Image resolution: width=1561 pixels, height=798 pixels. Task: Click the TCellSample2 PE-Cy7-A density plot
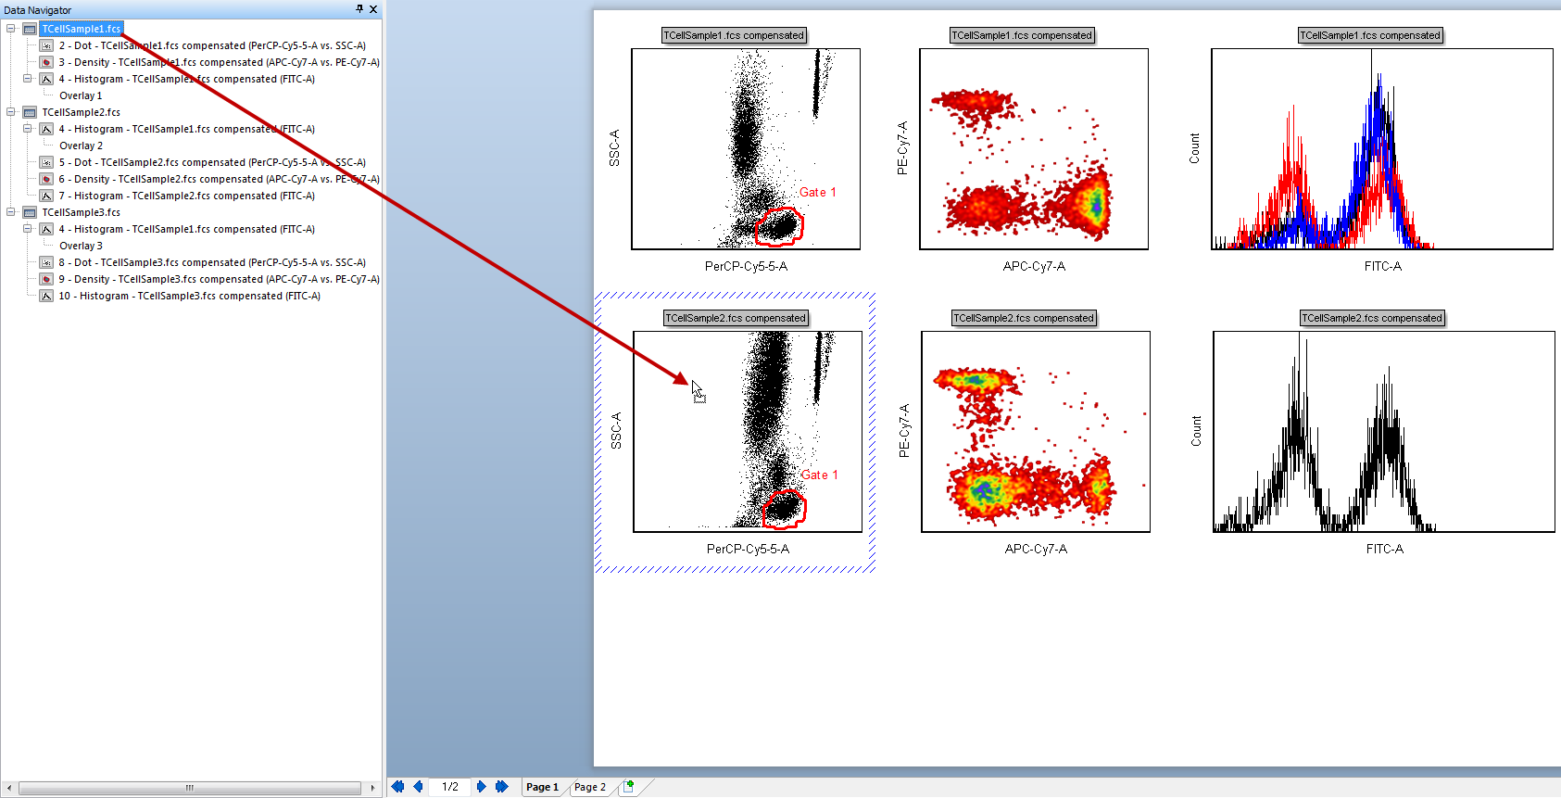[1035, 432]
